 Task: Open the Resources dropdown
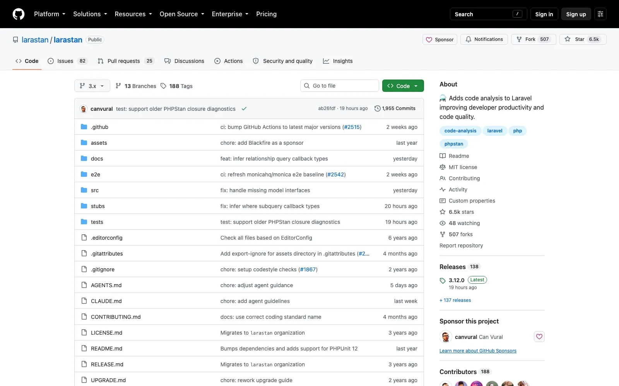coord(133,14)
